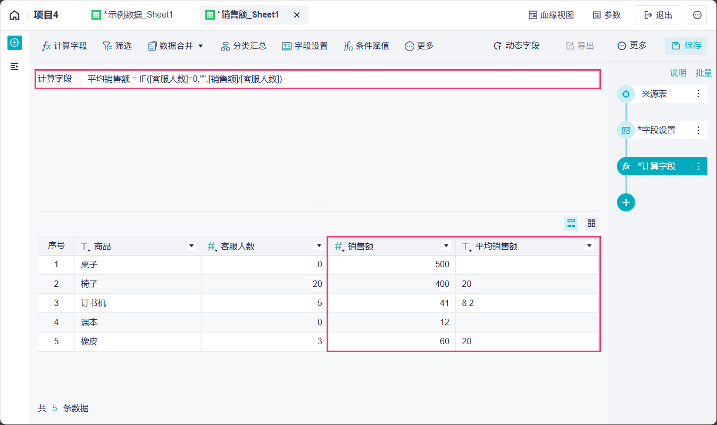717x425 pixels.
Task: Open options menu for 来源表 step
Action: click(x=698, y=94)
